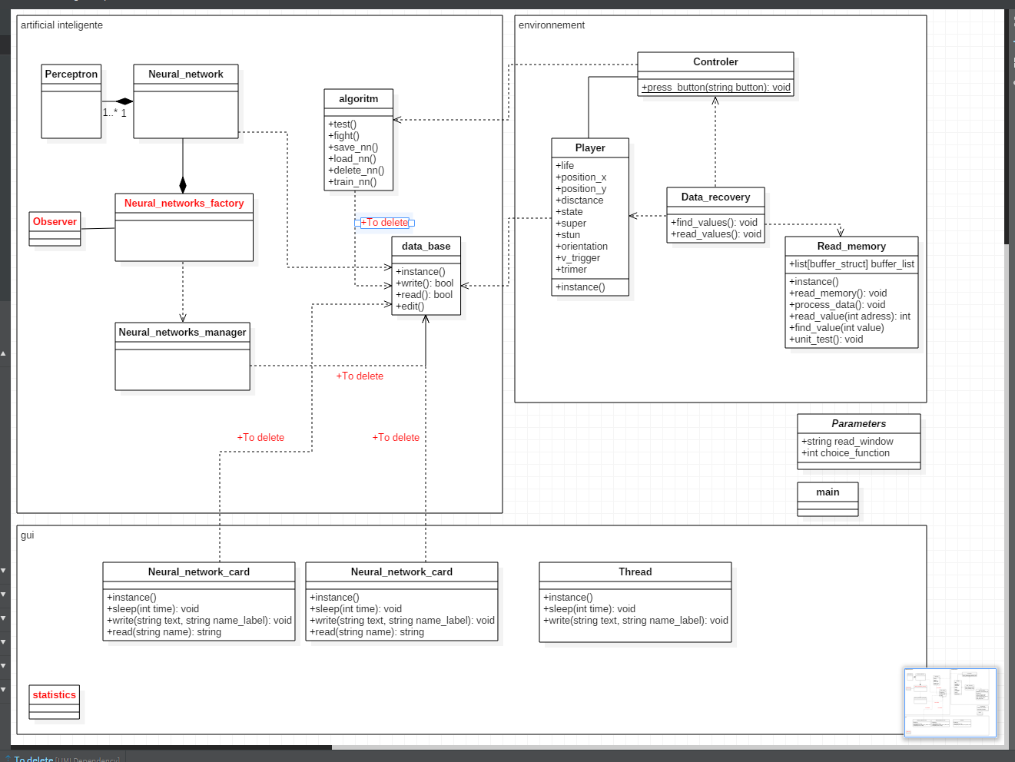Click the red statistics class
Screen dimensions: 1015x762
coord(55,702)
